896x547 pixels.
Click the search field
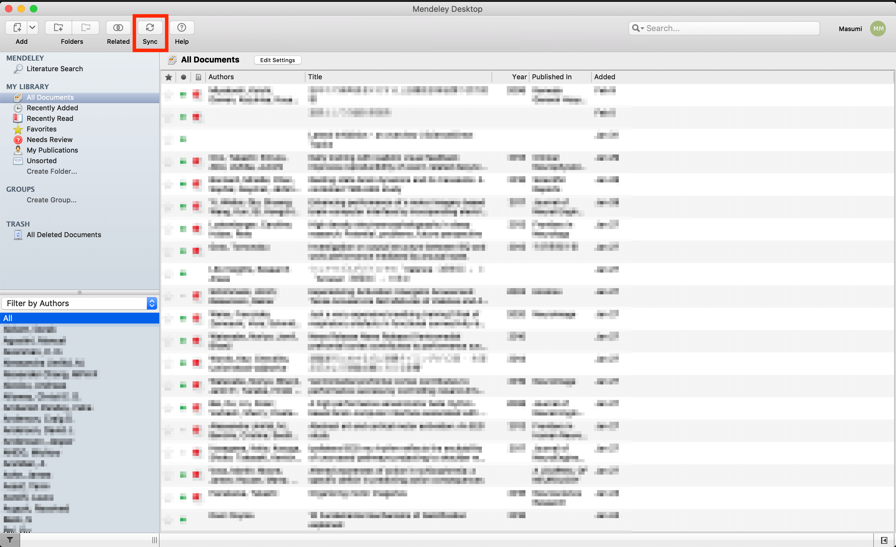coord(724,28)
